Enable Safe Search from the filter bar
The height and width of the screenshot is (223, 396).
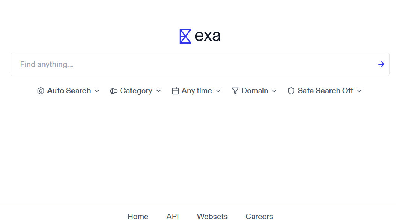(x=325, y=91)
